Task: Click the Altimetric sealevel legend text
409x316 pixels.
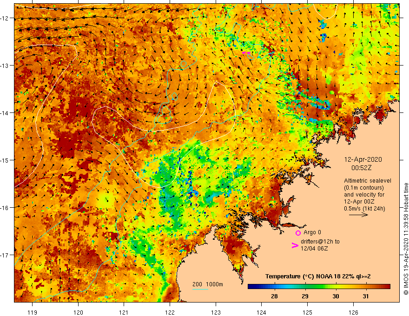Action: [x=368, y=181]
